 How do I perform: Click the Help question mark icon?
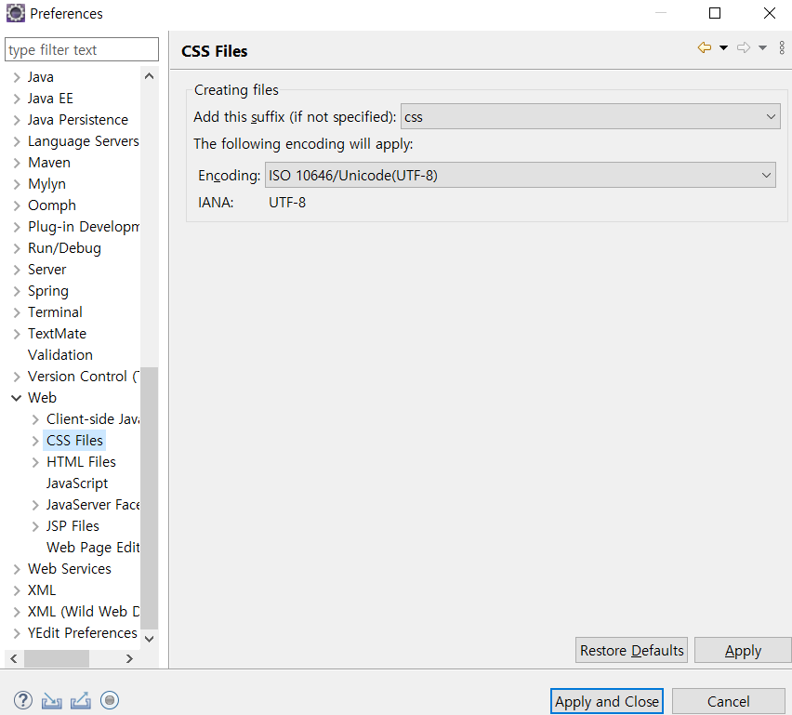pos(22,700)
